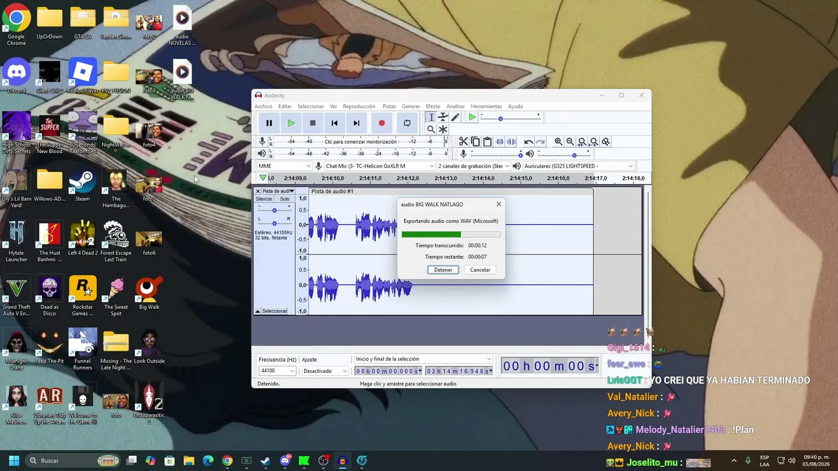Open Steam from the Windows taskbar
The width and height of the screenshot is (838, 471).
click(265, 461)
